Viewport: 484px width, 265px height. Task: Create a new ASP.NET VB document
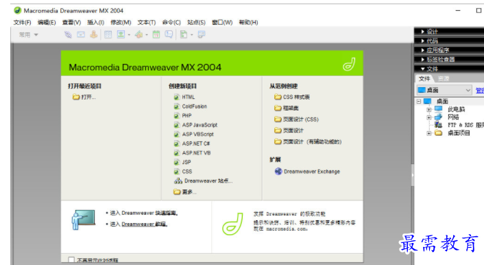(x=193, y=153)
